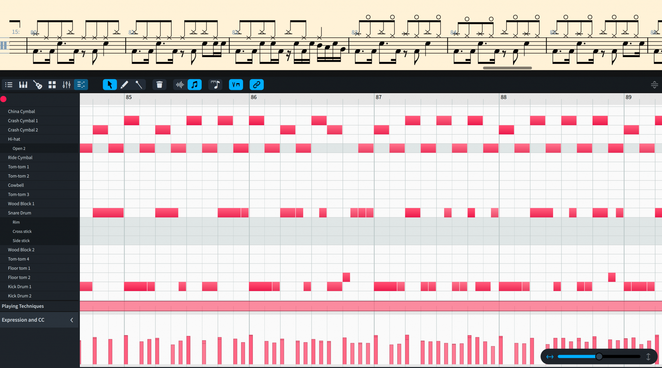Image resolution: width=662 pixels, height=368 pixels.
Task: Select the Snare Drum row
Action: point(40,213)
